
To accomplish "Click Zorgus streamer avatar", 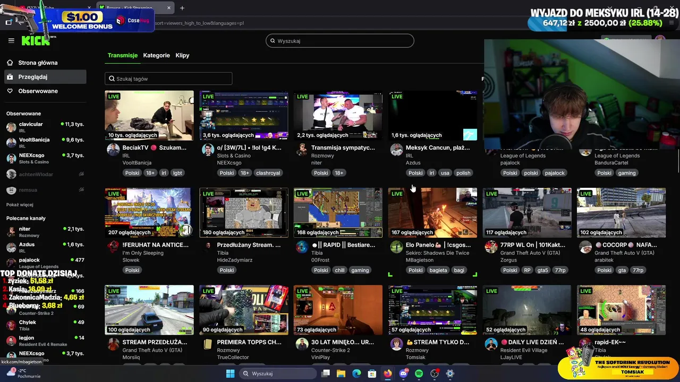I will pos(491,247).
